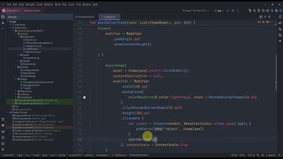
Task: Open the Terminal tool window icon
Action: point(3,144)
